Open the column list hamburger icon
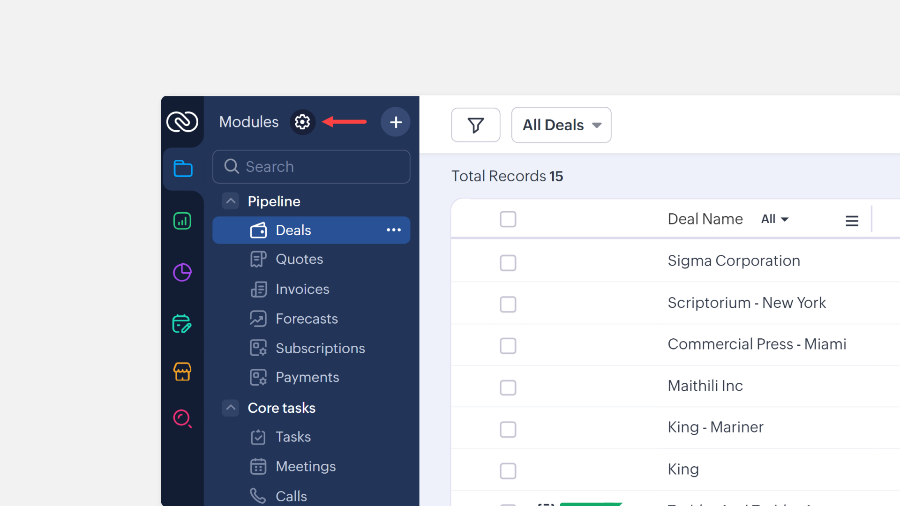This screenshot has width=900, height=506. point(852,221)
